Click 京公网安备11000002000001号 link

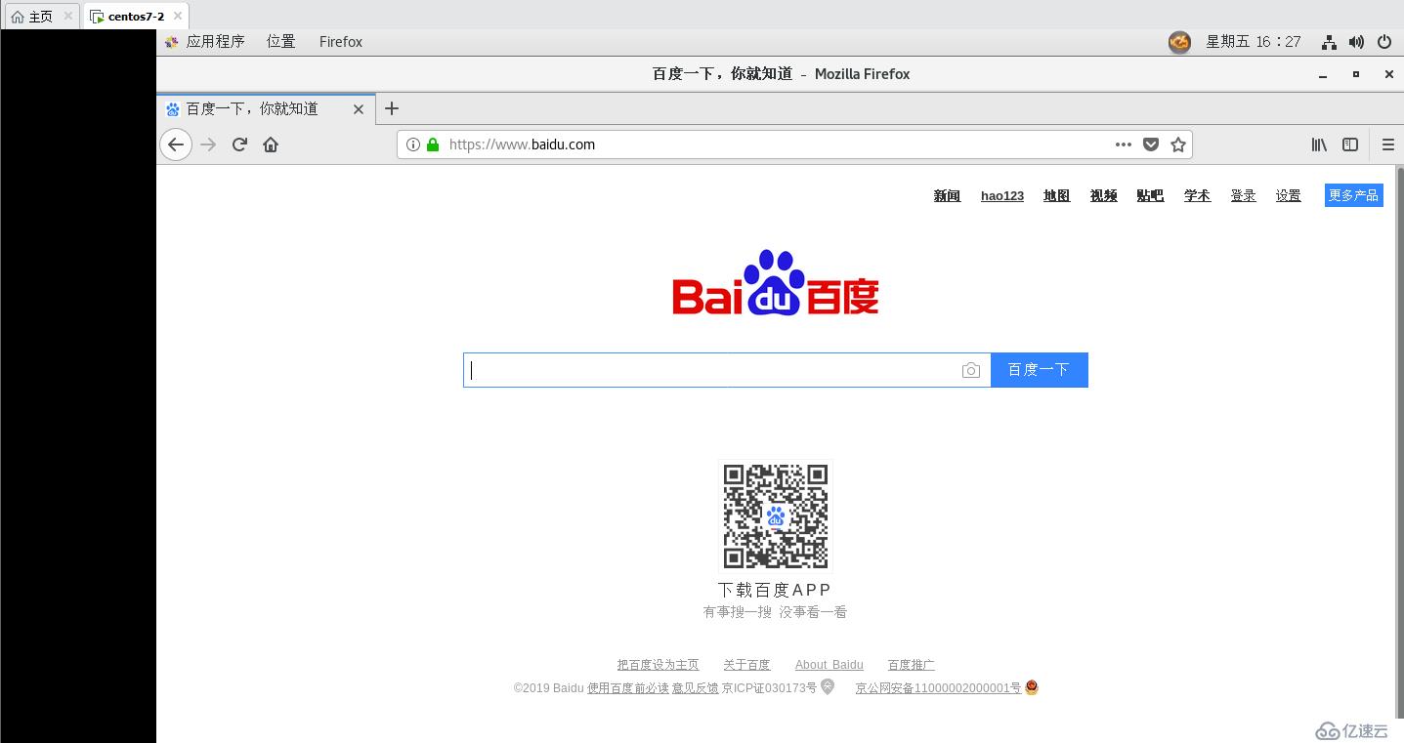pyautogui.click(x=938, y=687)
